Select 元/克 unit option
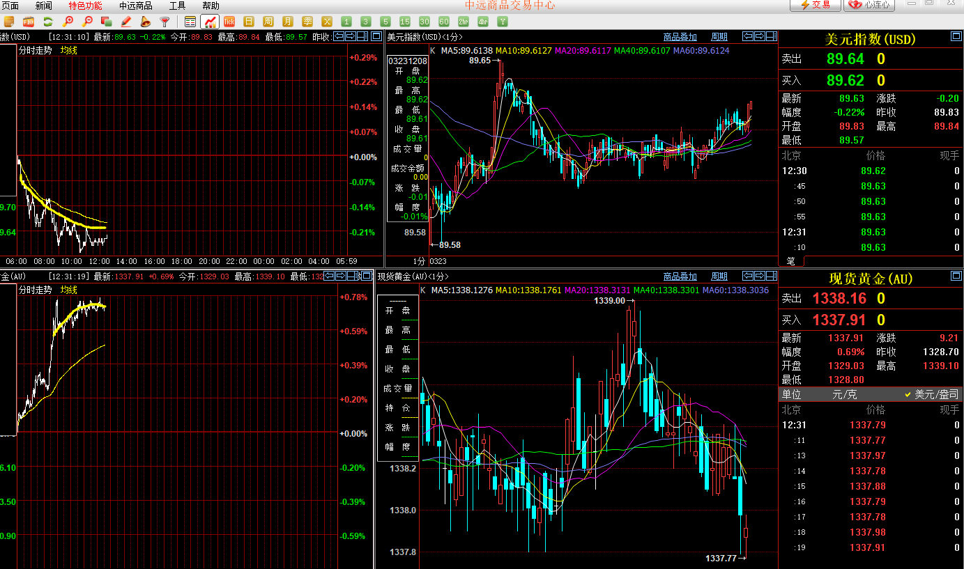Screen dimensions: 964x569 [845, 394]
